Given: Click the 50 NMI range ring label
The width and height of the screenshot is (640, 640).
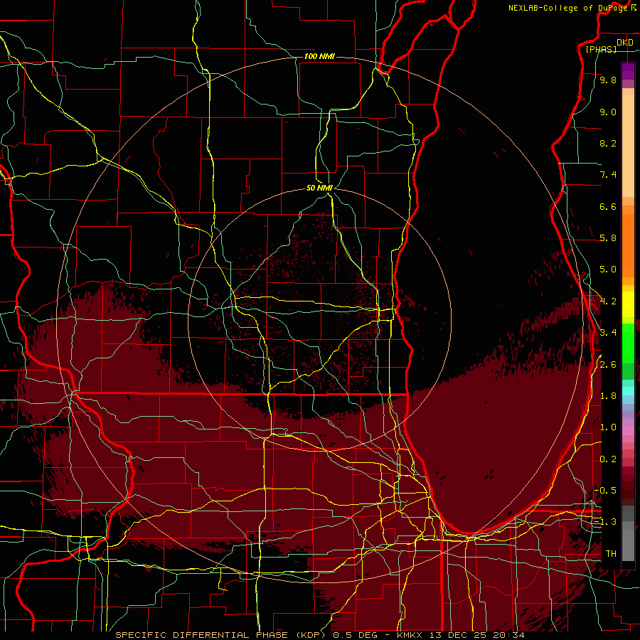Looking at the screenshot, I should 319,188.
